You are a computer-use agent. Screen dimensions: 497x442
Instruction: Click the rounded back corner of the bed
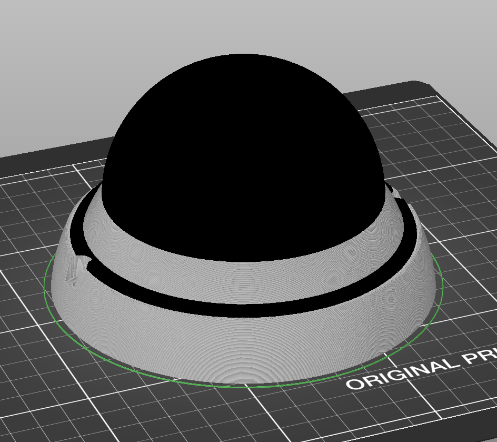[419, 84]
